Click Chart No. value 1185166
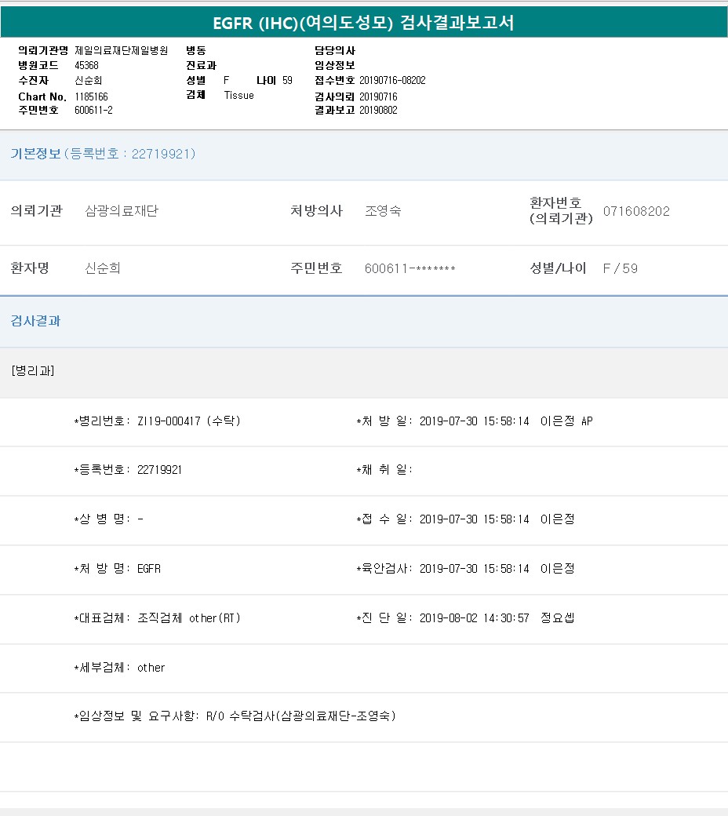This screenshot has height=816, width=728. 91,97
